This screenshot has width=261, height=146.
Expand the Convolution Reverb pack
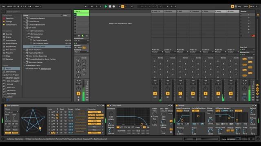[24, 18]
